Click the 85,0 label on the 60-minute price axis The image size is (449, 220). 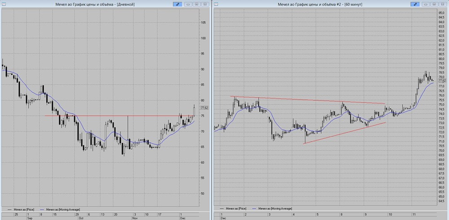(x=441, y=13)
